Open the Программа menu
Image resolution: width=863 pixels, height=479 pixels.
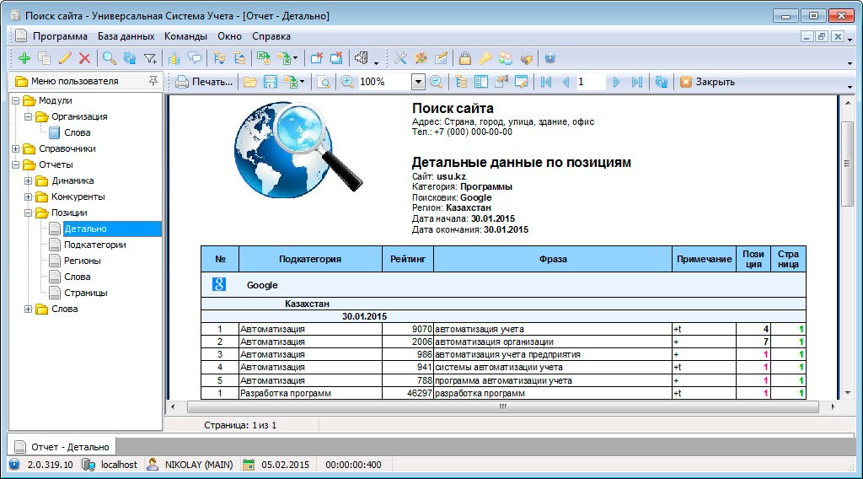pyautogui.click(x=60, y=36)
